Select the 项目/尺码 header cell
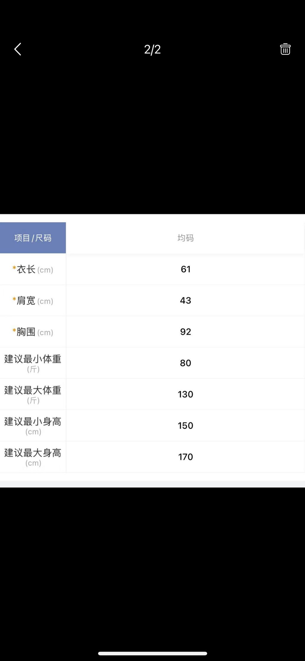The width and height of the screenshot is (305, 661). [x=33, y=238]
